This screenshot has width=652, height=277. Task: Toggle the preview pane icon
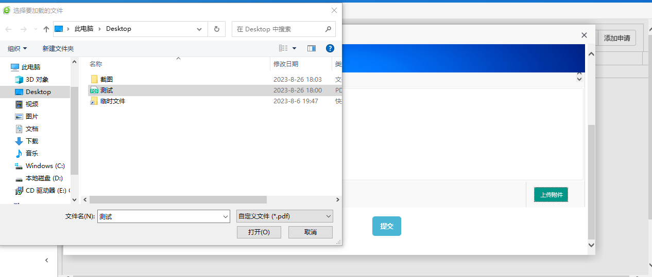312,48
